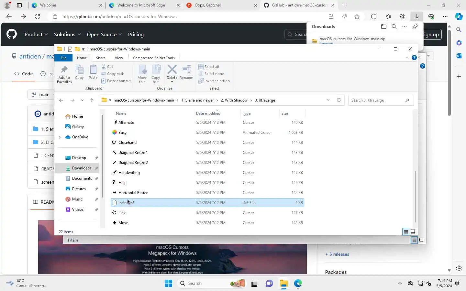Click the Search 3. XtraLarge field
The image size is (466, 291).
(x=381, y=100)
